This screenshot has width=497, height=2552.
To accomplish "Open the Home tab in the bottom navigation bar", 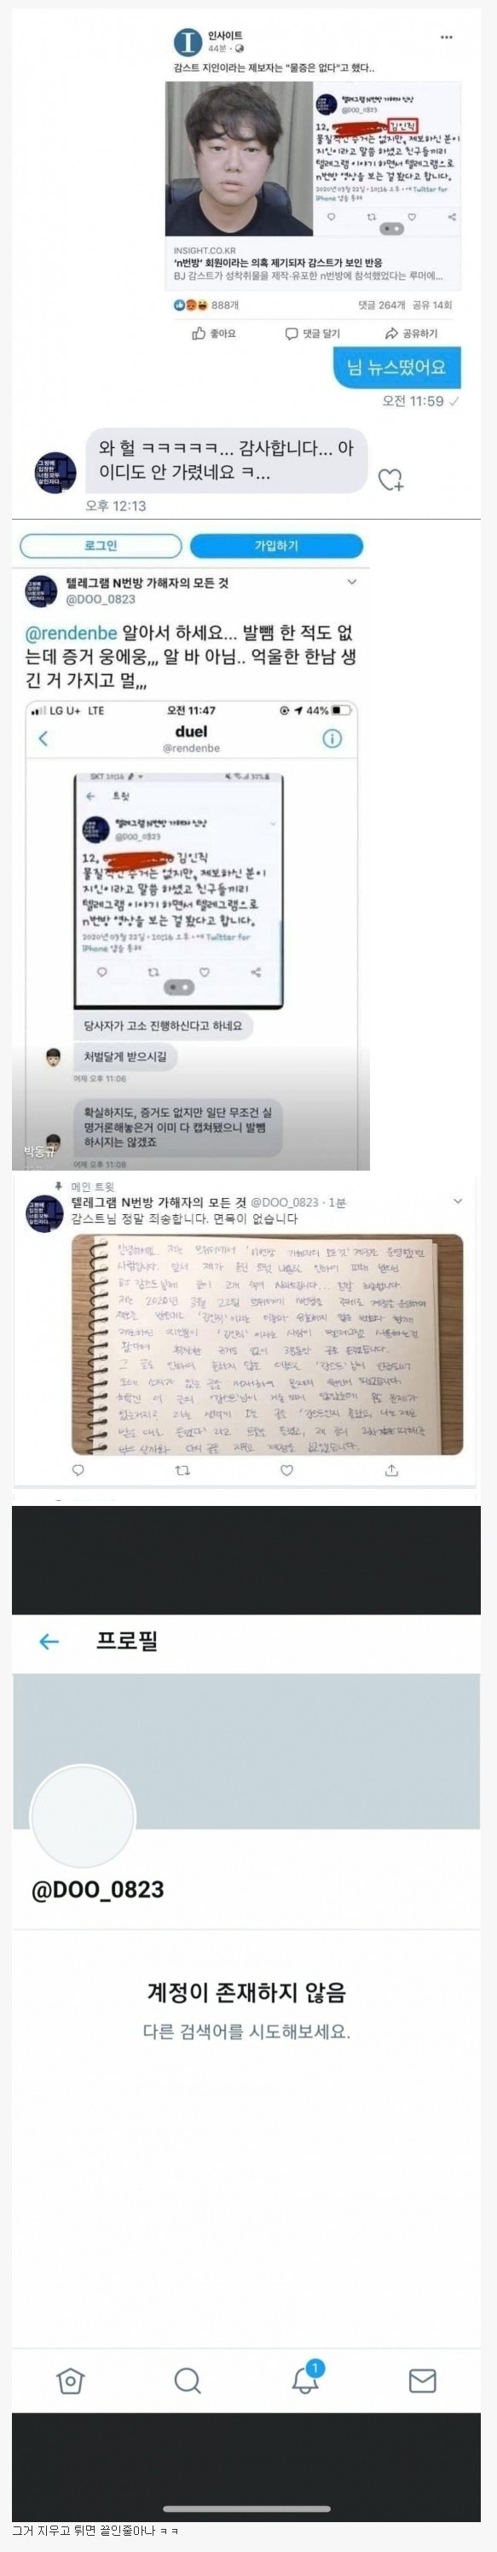I will coord(70,2381).
